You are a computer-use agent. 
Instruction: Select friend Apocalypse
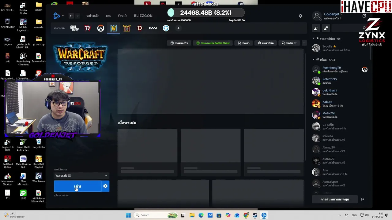click(340, 183)
